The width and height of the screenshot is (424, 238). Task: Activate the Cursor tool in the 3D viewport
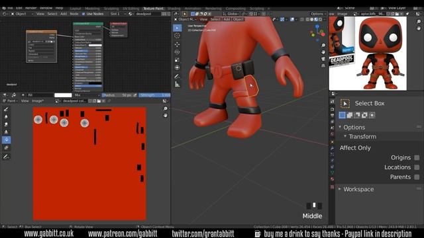(x=177, y=36)
